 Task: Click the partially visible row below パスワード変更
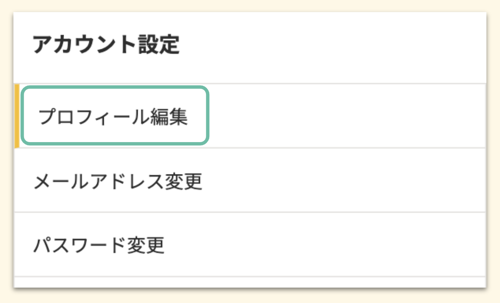tap(248, 282)
